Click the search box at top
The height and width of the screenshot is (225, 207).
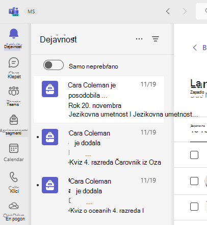click(201, 11)
